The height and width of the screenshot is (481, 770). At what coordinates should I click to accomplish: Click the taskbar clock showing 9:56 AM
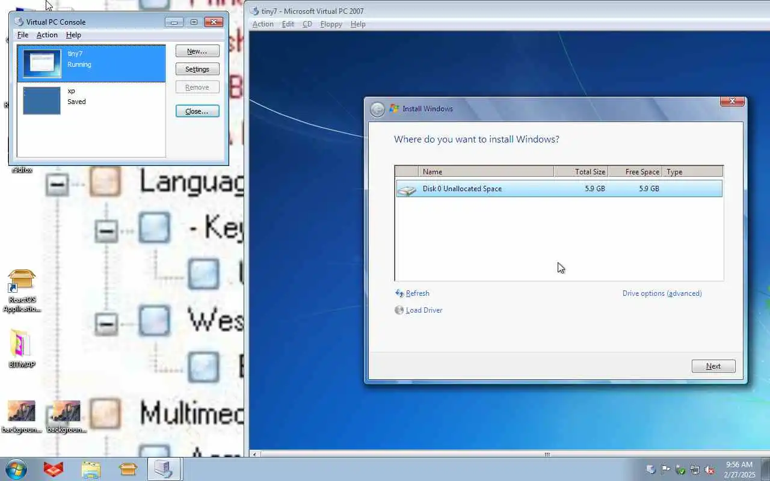tap(739, 469)
